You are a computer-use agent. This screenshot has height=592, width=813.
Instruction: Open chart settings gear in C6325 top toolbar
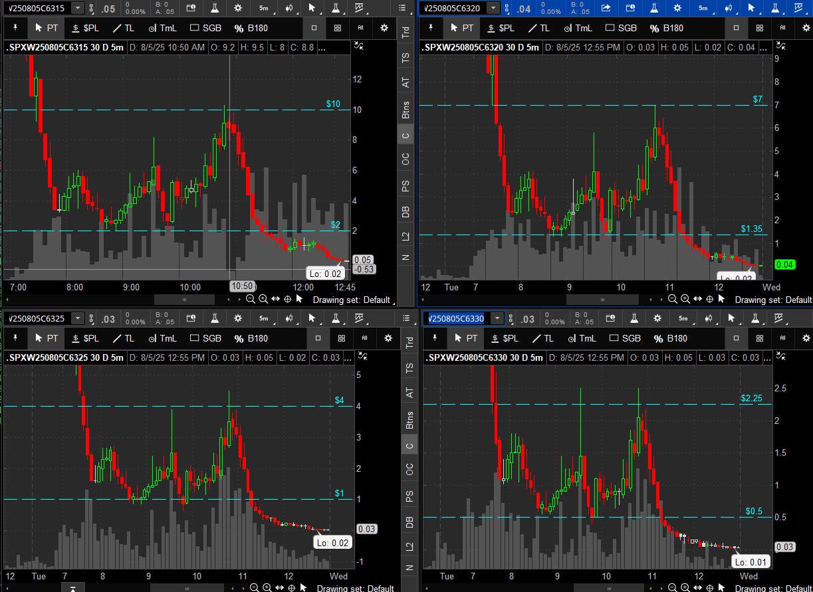(239, 318)
